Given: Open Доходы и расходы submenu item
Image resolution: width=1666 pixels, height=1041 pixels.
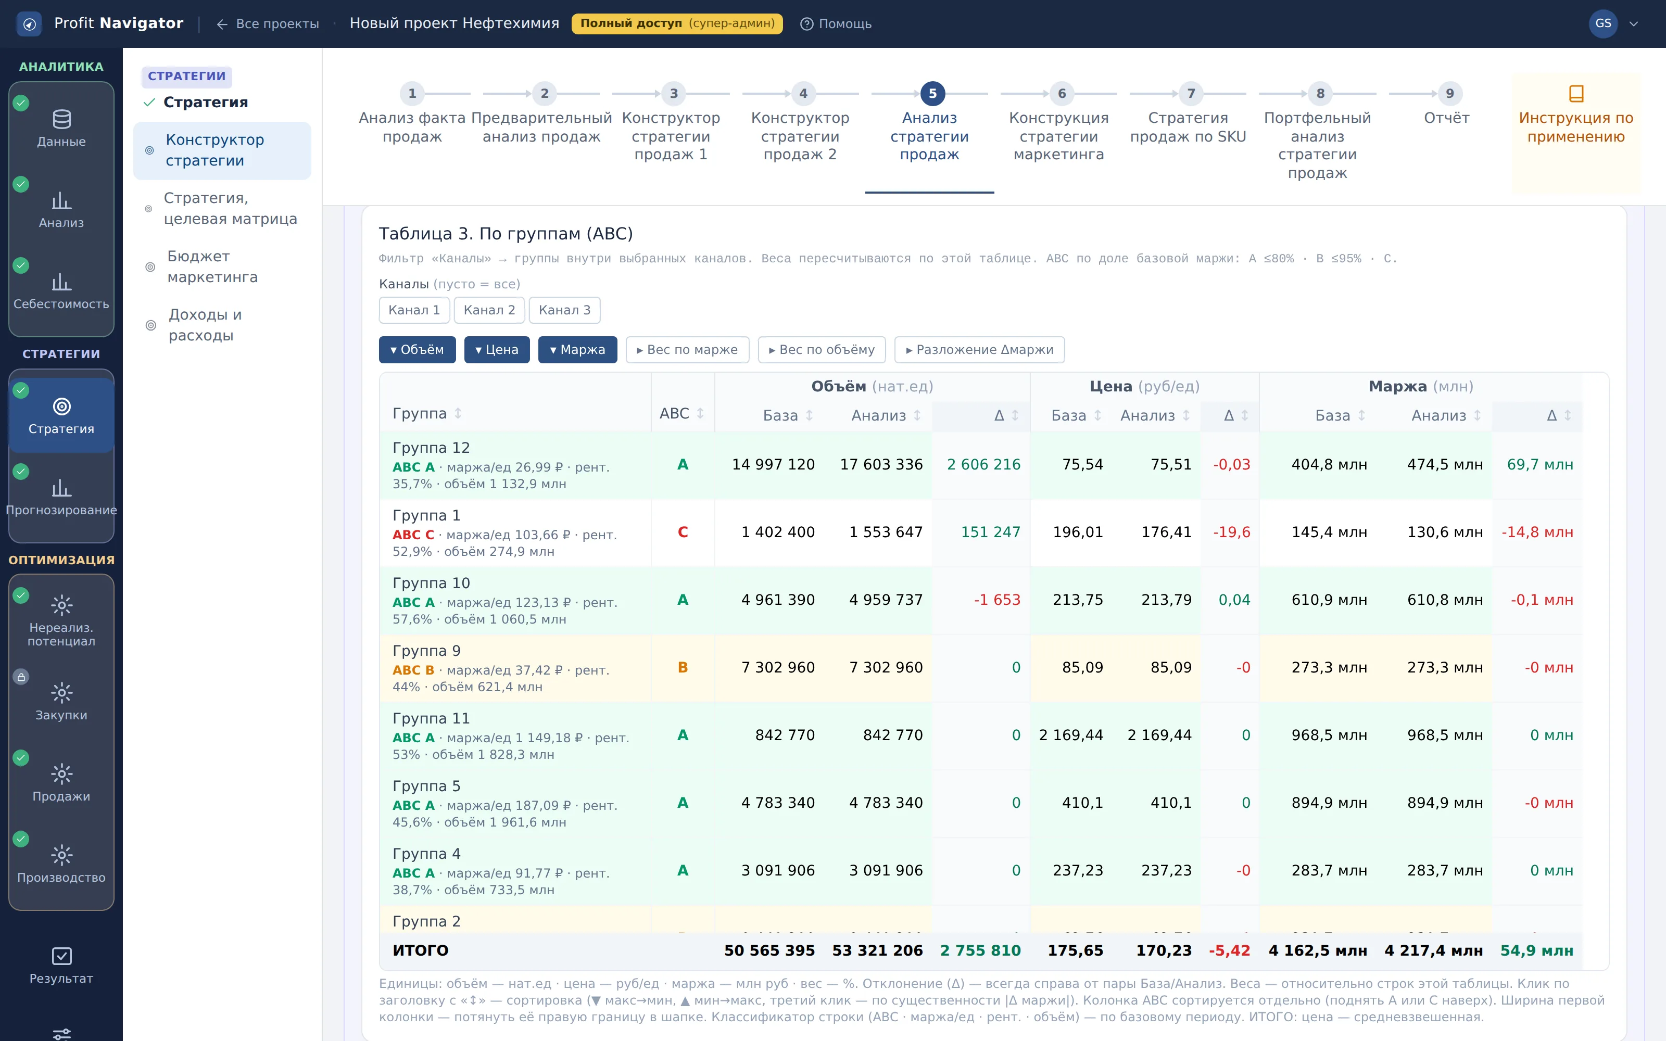Looking at the screenshot, I should (x=222, y=325).
